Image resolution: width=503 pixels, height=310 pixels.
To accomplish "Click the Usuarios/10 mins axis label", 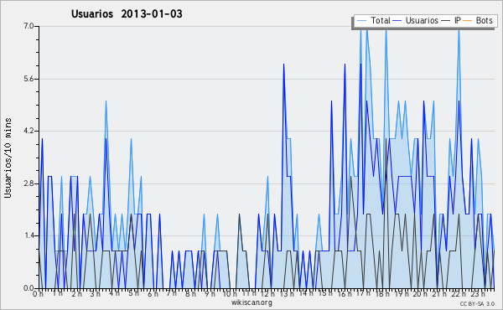I will (8, 158).
